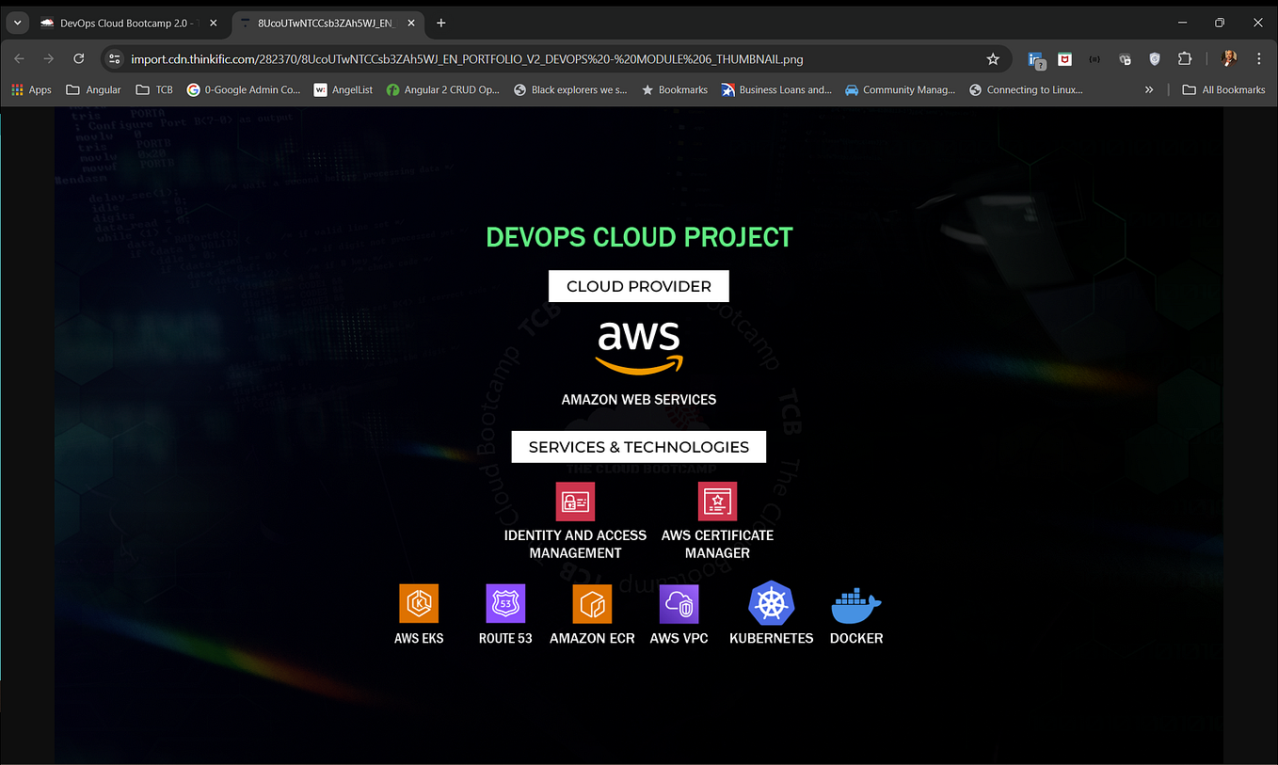Open the browser profile avatar

click(x=1229, y=58)
